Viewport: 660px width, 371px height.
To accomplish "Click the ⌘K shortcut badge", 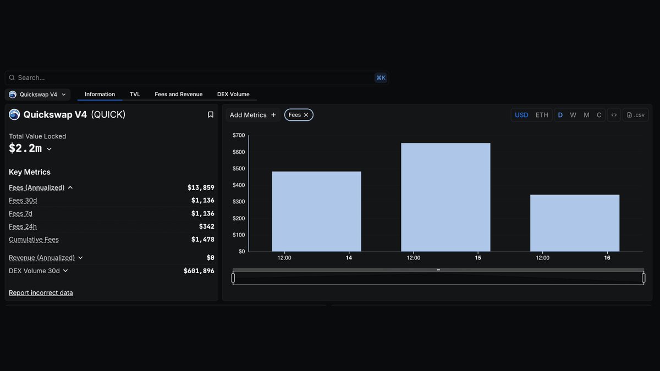I will point(381,78).
